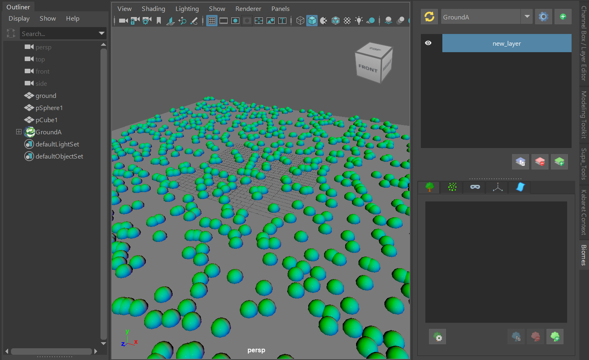This screenshot has width=589, height=360.
Task: Click the Outliner horizontal scrollbar
Action: 51,351
